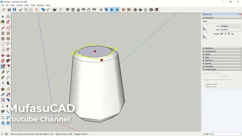Viewport: 242px width, 136px height.
Task: Activate the Move tool
Action: point(3,56)
